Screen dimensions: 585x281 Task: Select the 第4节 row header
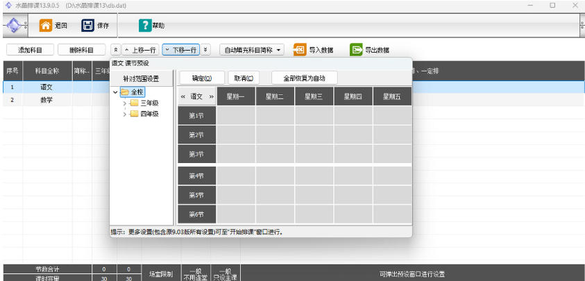point(196,176)
